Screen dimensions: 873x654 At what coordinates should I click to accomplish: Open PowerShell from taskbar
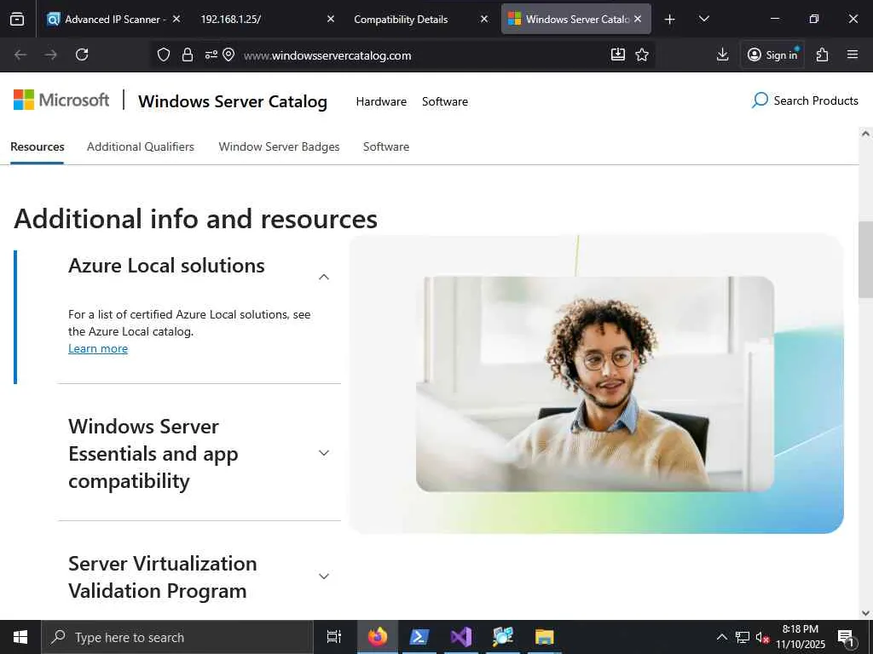(x=419, y=637)
